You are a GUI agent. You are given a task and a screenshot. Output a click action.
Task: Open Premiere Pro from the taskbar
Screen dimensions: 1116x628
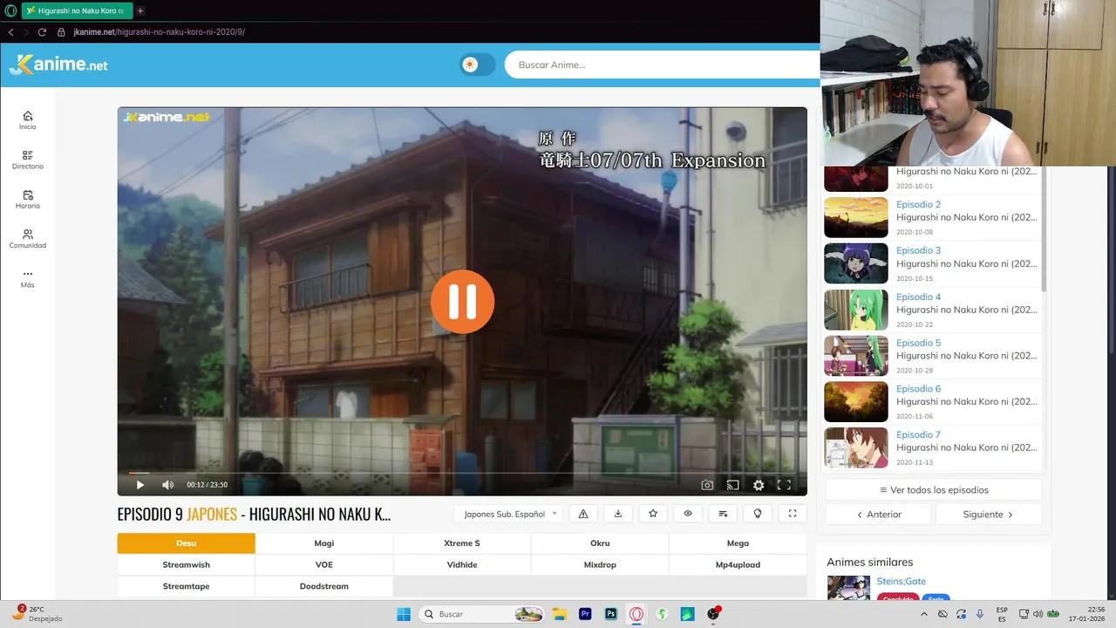pyautogui.click(x=585, y=614)
